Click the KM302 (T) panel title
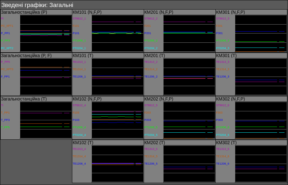 (226, 143)
